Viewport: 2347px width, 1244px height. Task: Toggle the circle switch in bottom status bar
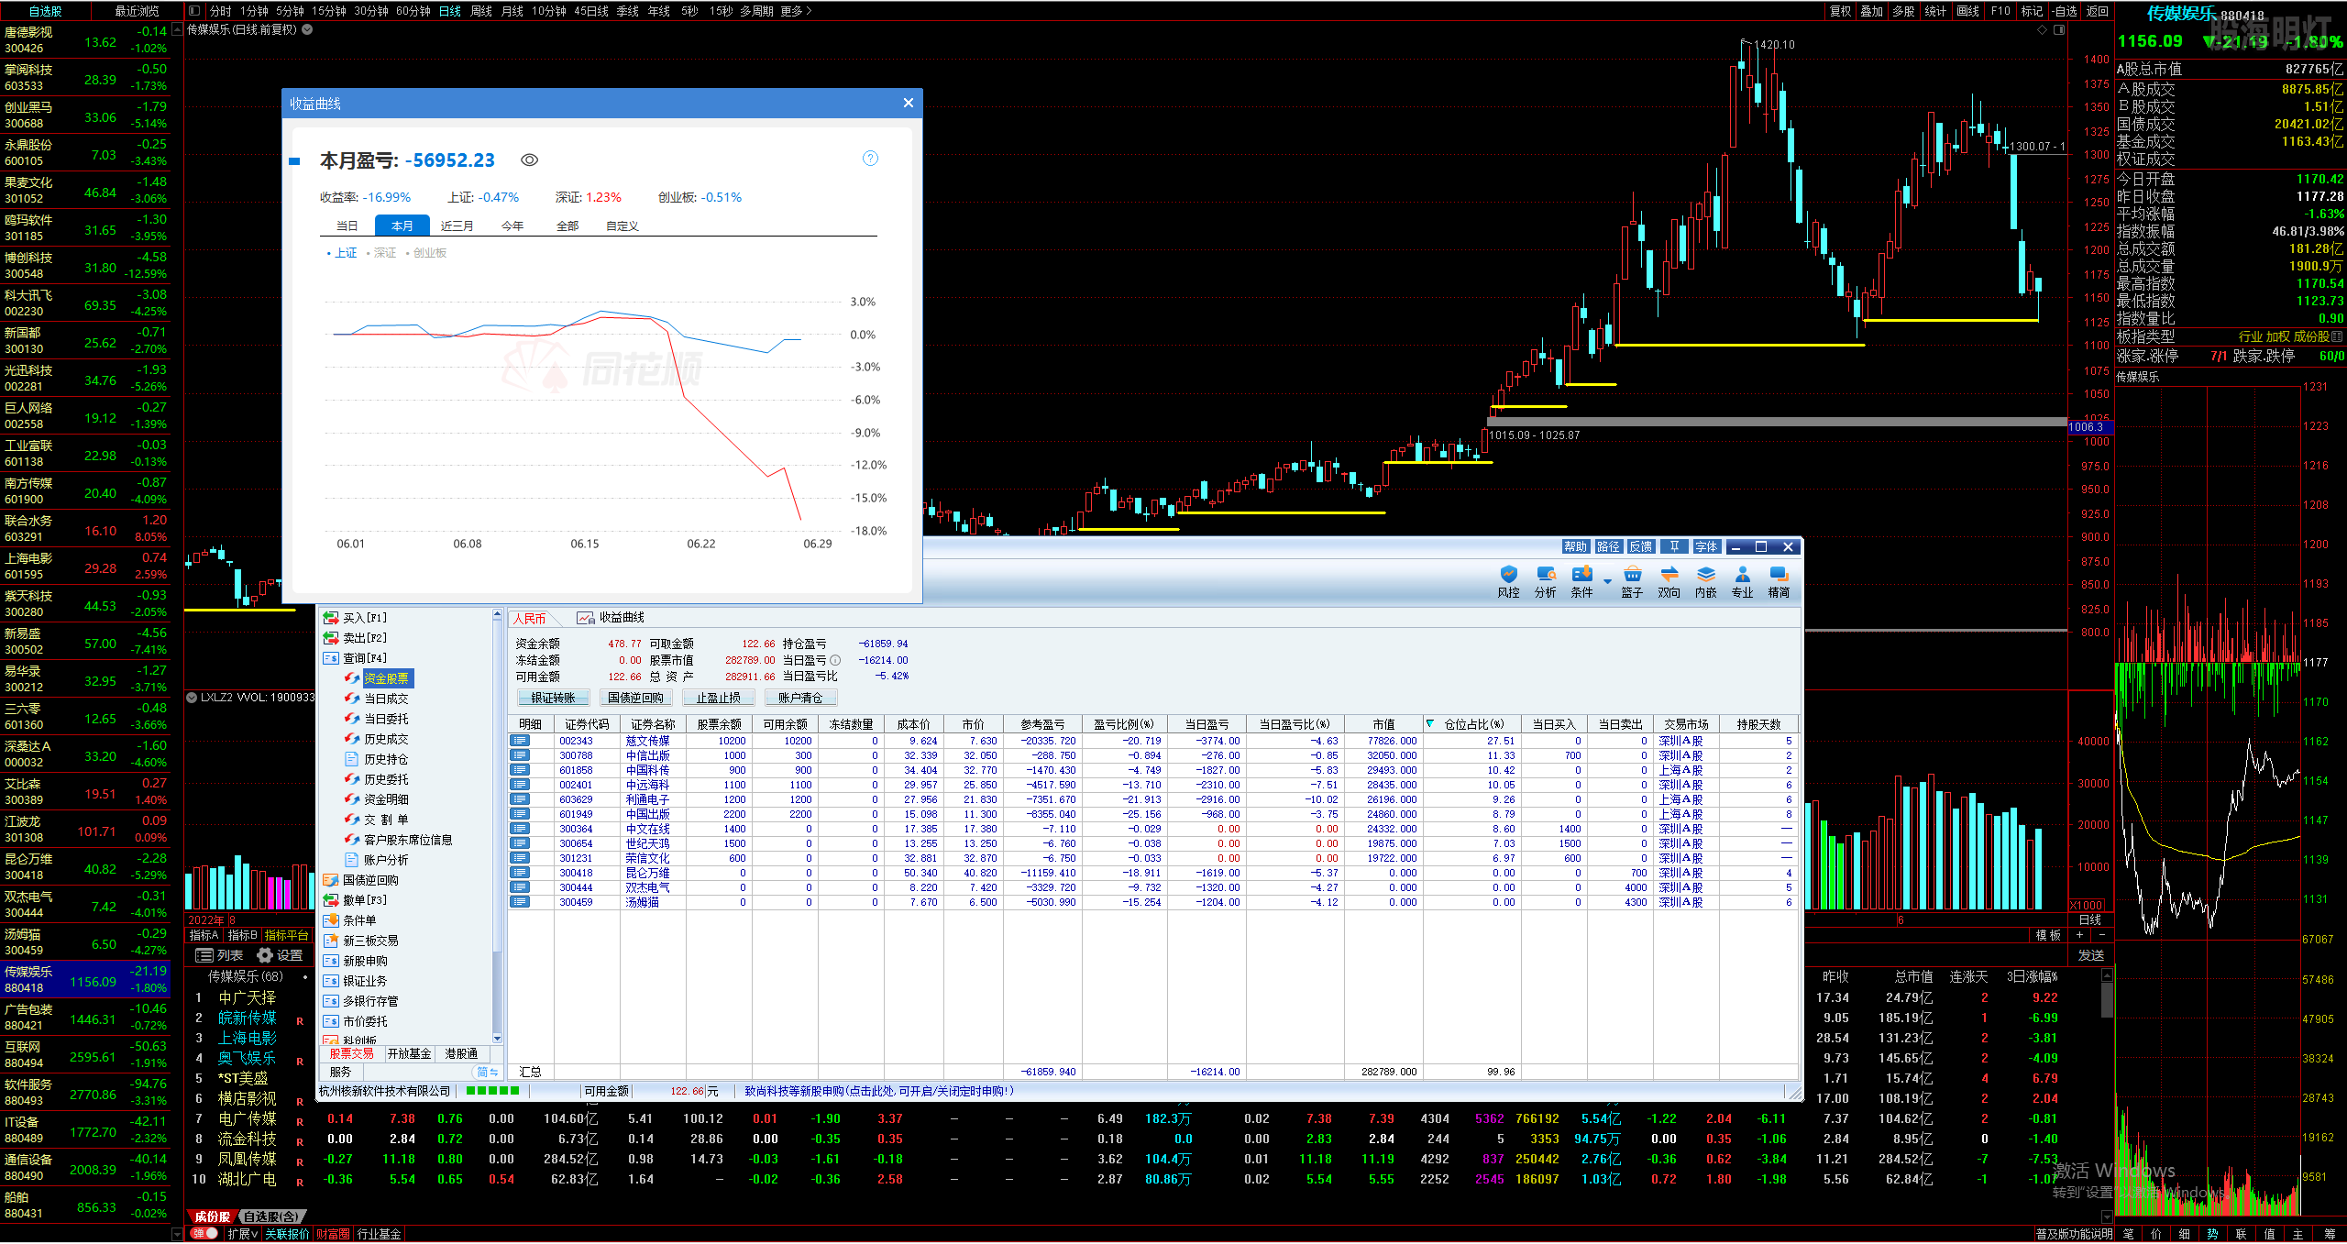[205, 1234]
